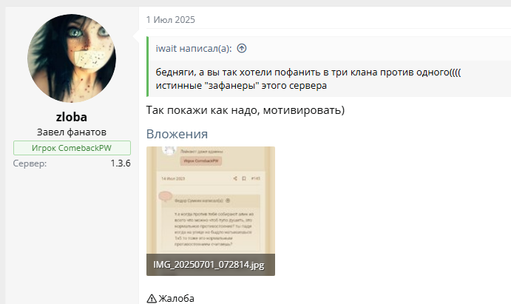
Task: Open the zloba username link
Action: (72, 117)
